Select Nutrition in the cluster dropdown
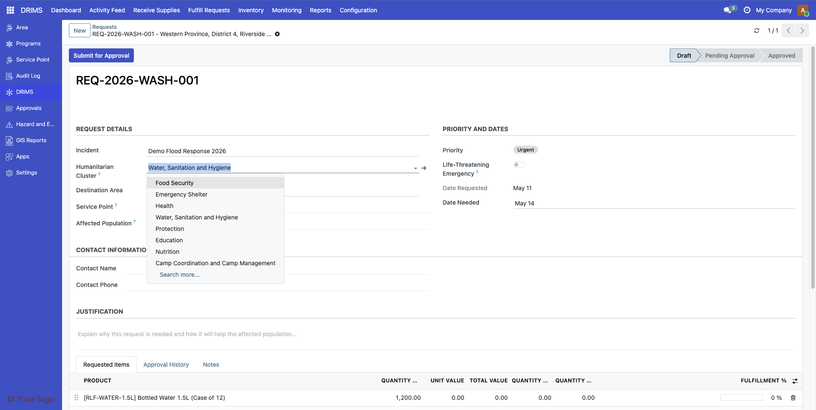This screenshot has height=410, width=816. (215, 252)
